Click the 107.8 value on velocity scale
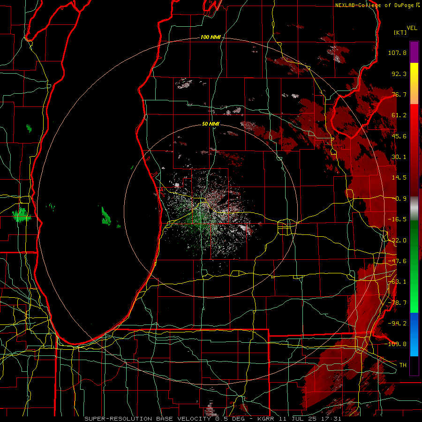 [397, 53]
